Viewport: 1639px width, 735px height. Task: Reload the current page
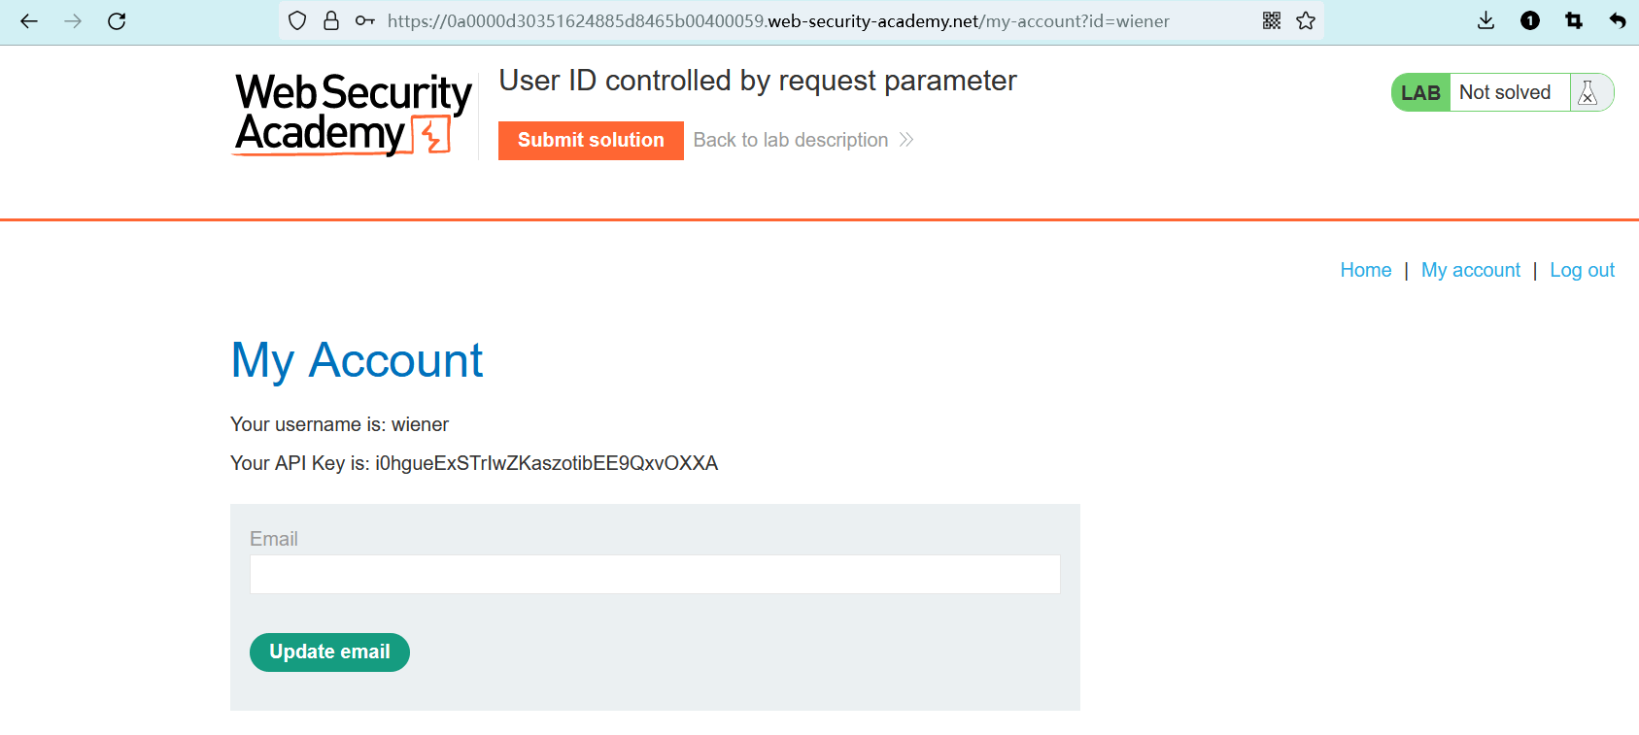tap(117, 21)
